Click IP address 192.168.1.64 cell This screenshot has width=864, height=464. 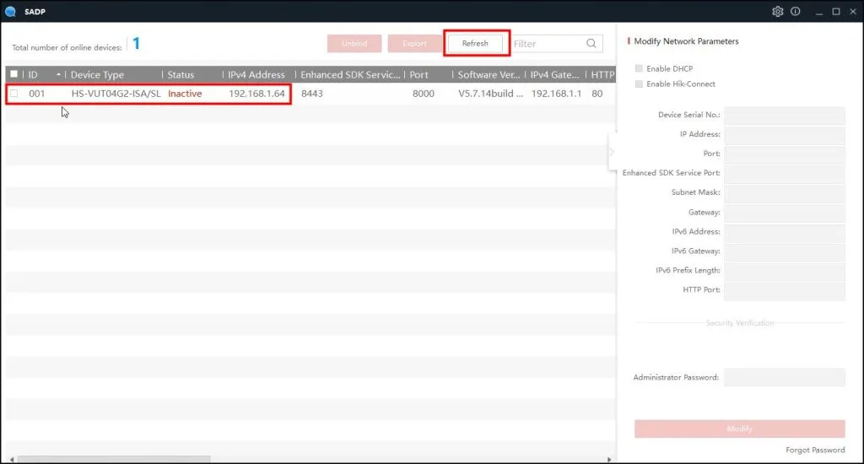256,94
